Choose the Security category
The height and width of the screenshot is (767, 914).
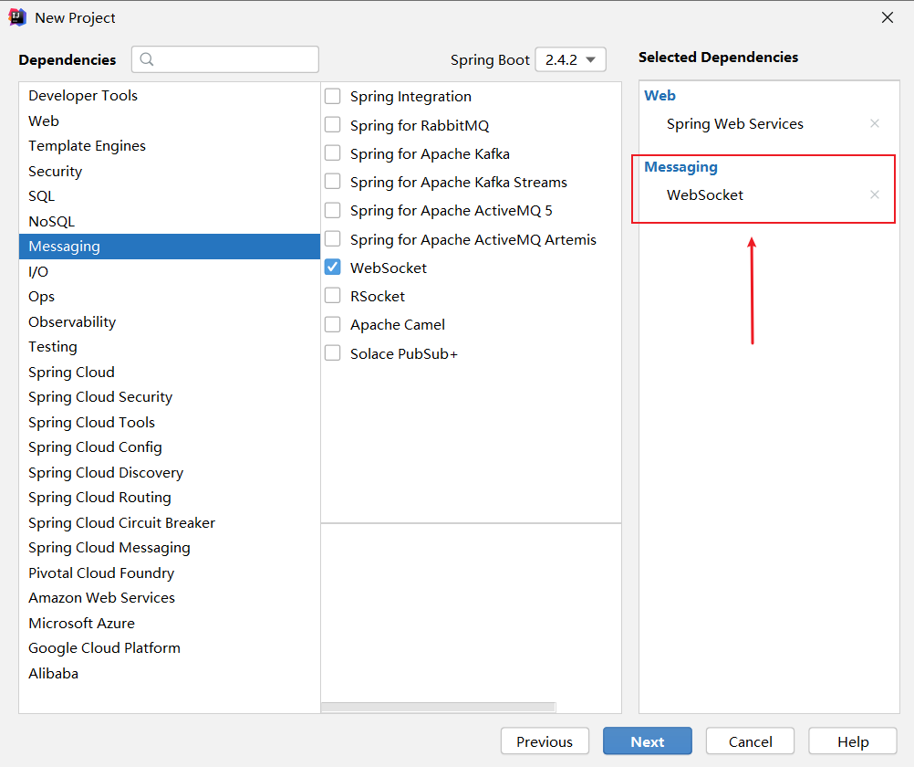(169, 171)
